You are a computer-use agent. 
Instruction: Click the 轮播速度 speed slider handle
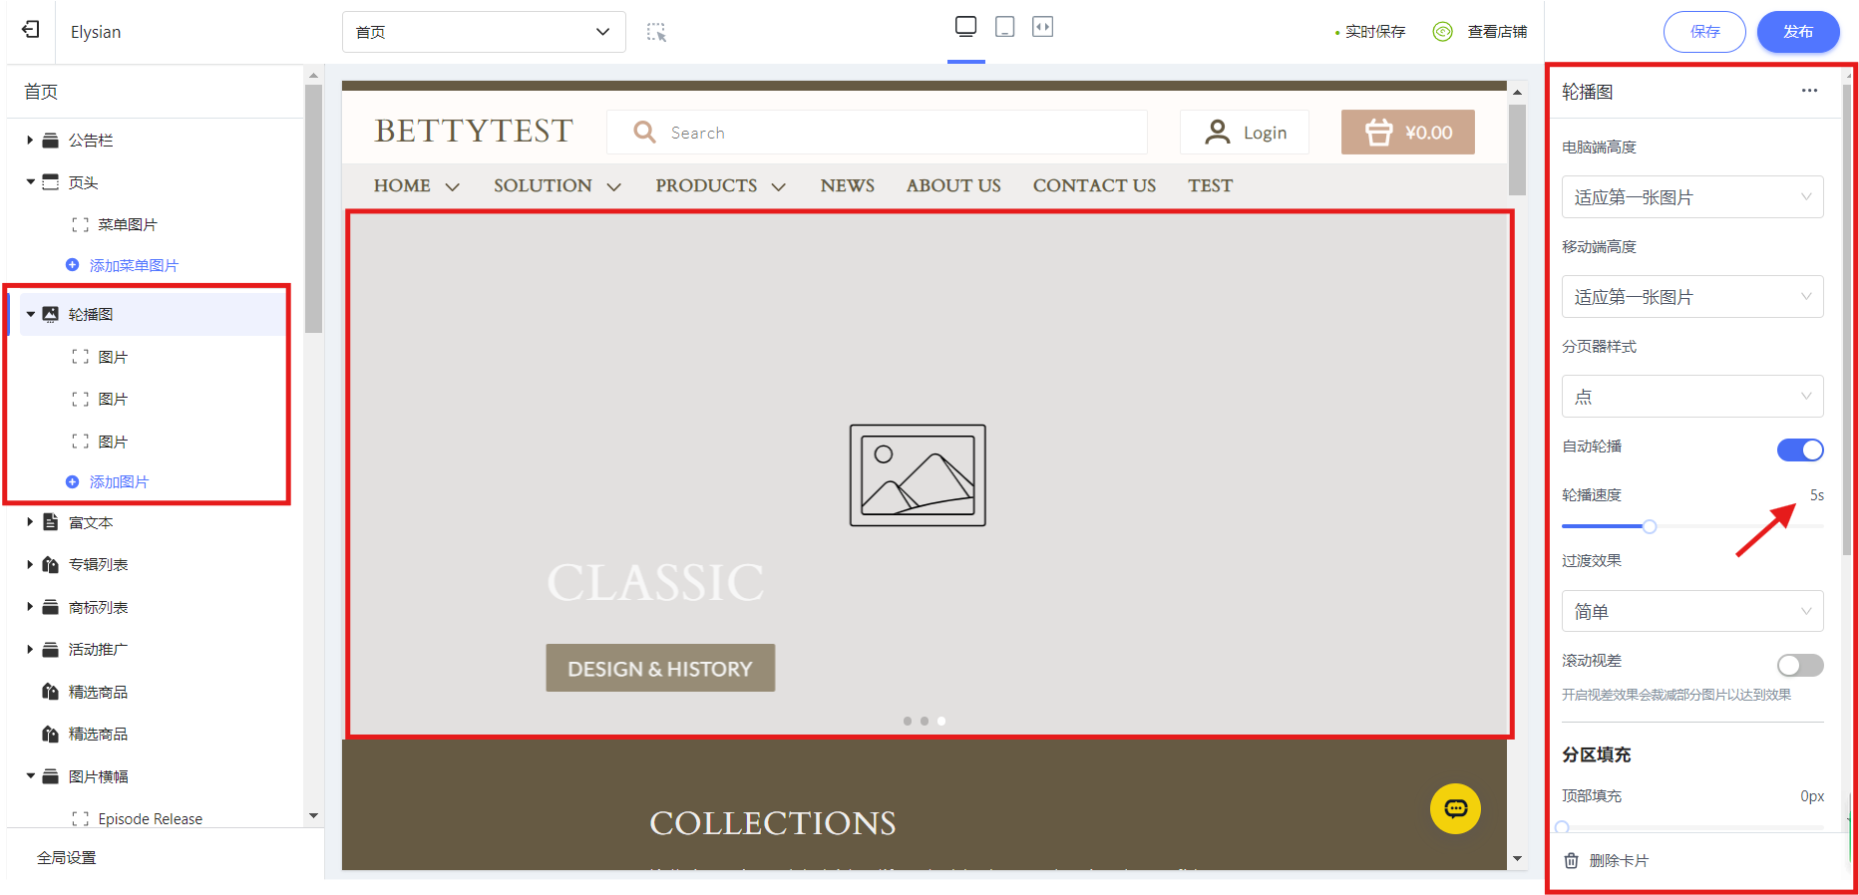click(x=1650, y=526)
